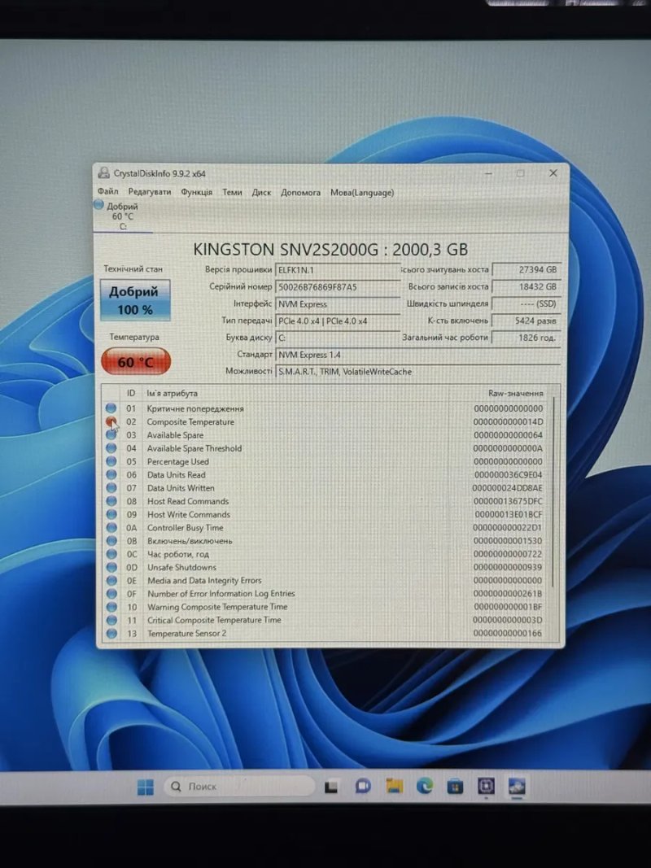Click the power on hours value 1826 год.
The width and height of the screenshot is (651, 868).
[526, 337]
